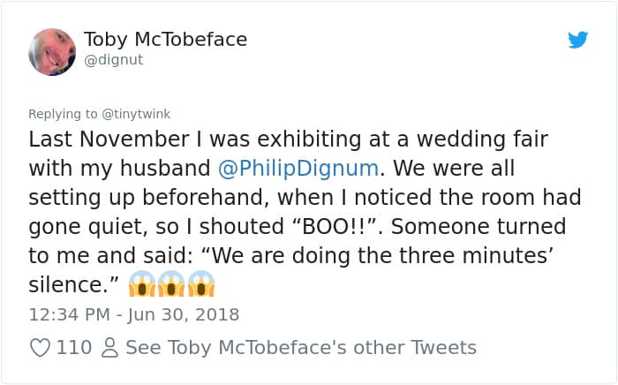Click the Twitter bird logo
This screenshot has height=385, width=618.
(x=577, y=40)
